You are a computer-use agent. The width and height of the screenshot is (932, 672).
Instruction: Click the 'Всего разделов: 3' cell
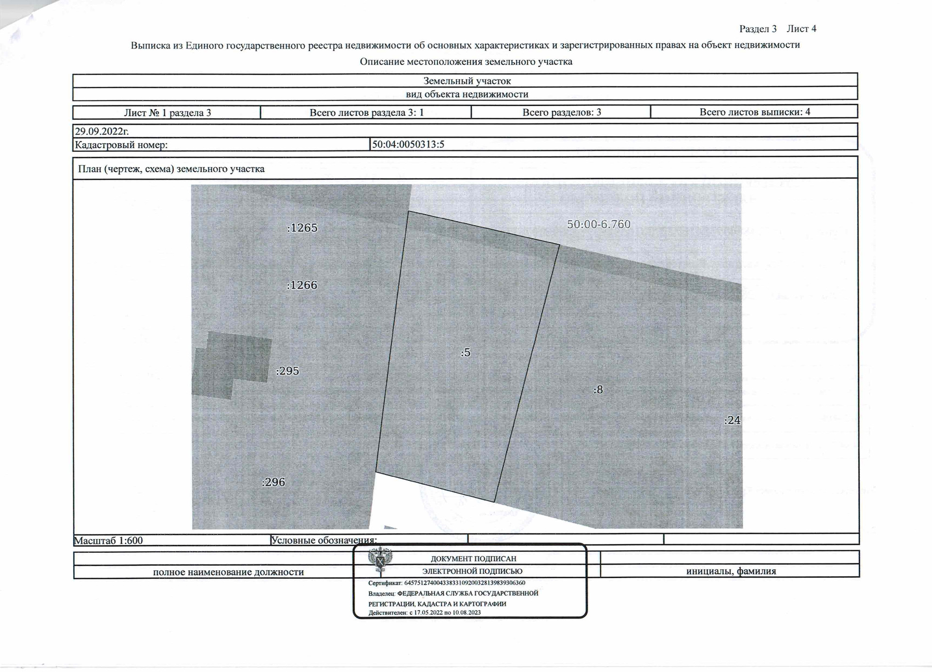(x=561, y=112)
